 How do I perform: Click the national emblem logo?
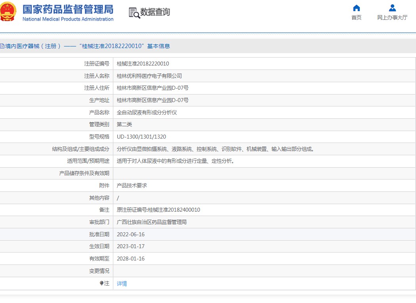[8, 12]
